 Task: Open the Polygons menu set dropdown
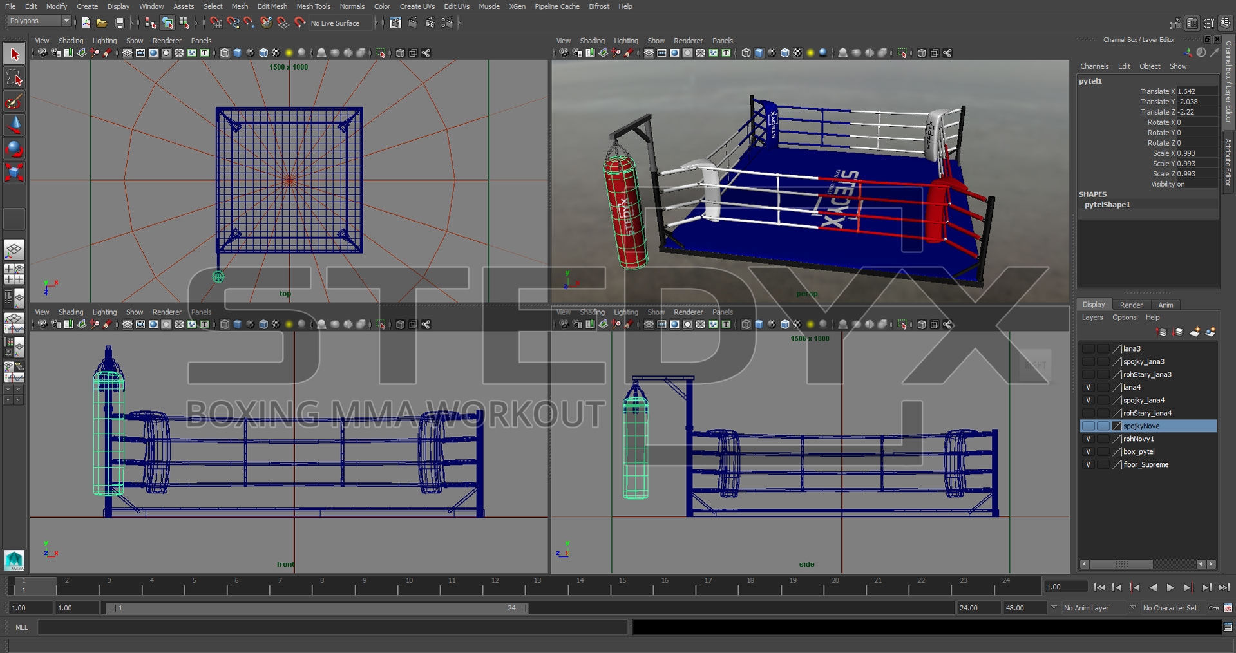[x=39, y=21]
